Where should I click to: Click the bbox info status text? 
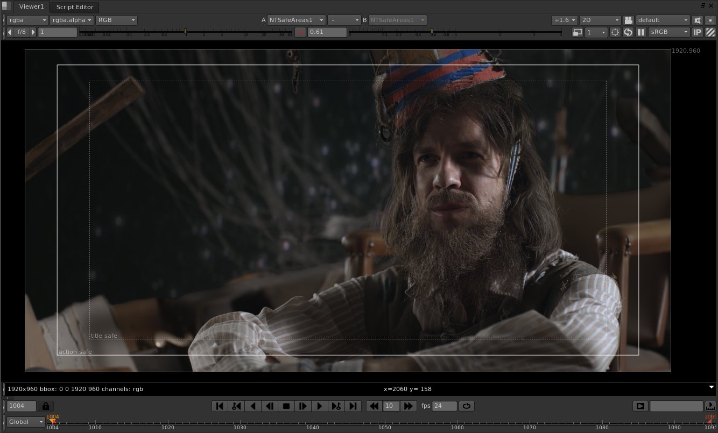[x=75, y=389]
